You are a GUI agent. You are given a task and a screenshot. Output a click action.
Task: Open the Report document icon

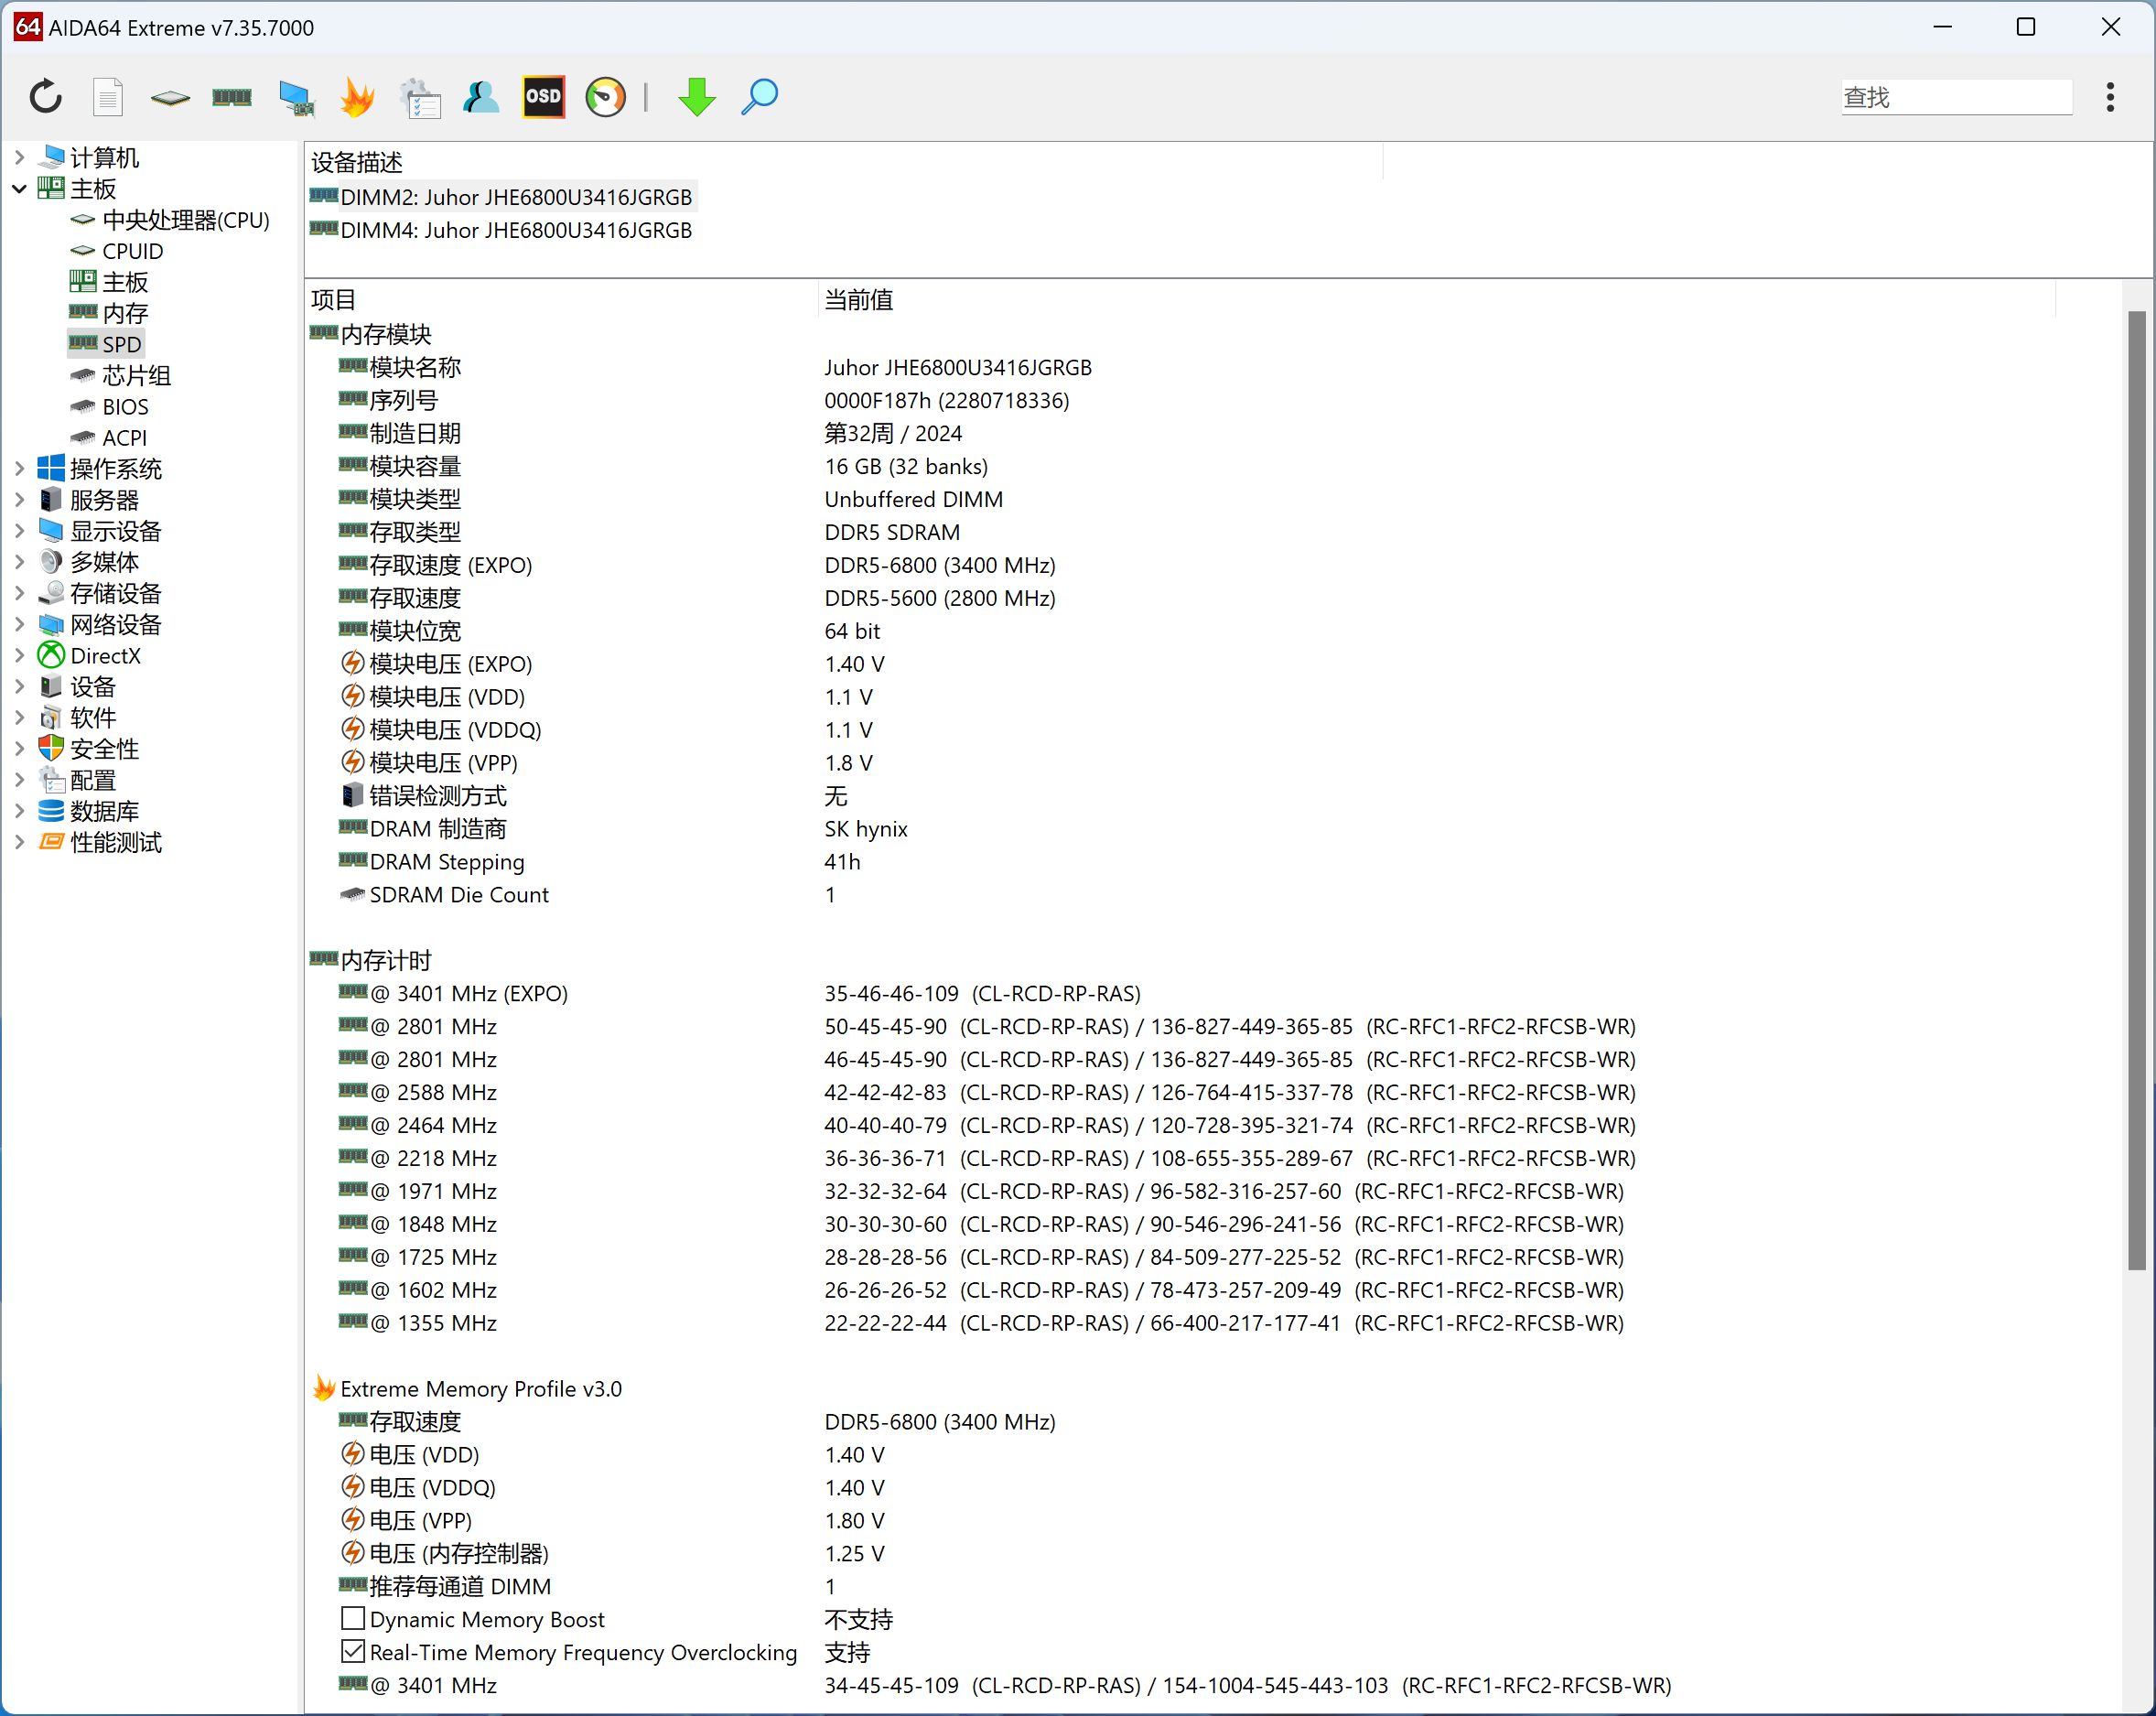point(108,97)
